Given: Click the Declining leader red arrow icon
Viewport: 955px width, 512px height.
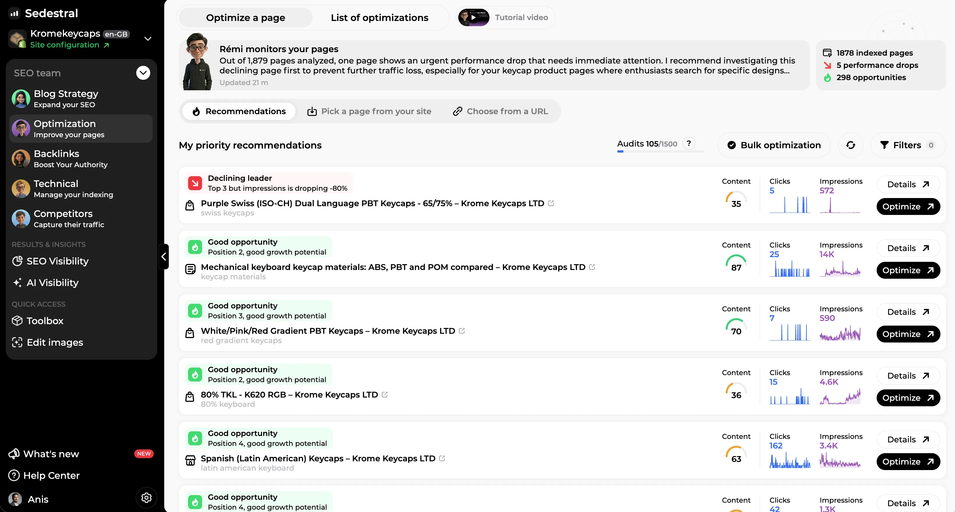Looking at the screenshot, I should tap(195, 183).
